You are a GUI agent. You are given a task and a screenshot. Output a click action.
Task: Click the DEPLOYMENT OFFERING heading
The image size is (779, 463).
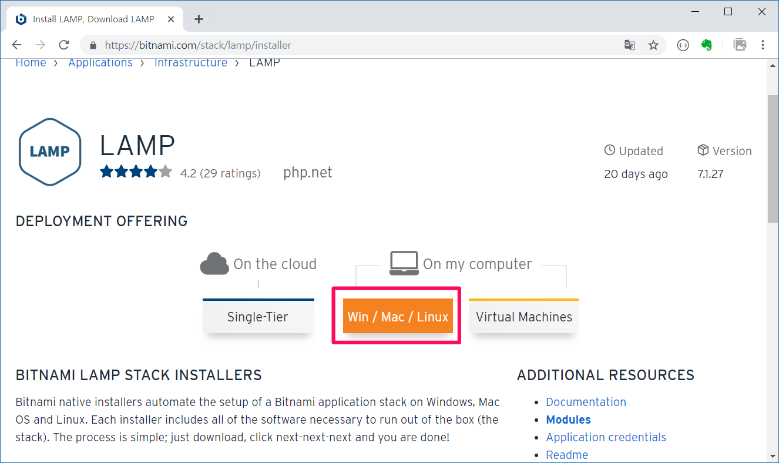point(102,221)
